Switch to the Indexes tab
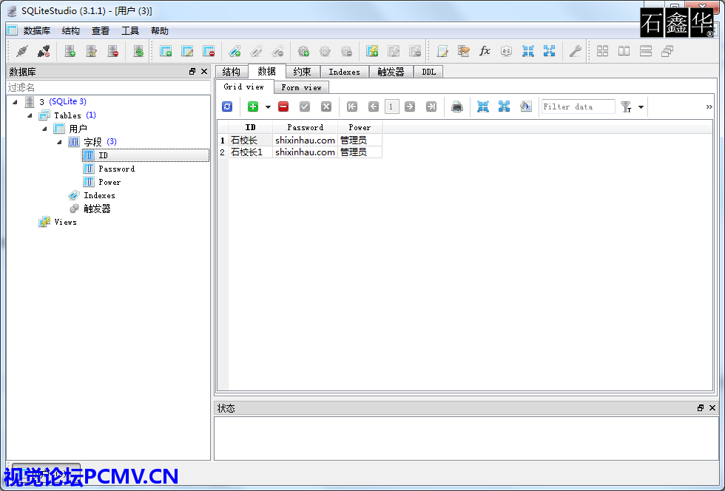 click(x=345, y=72)
